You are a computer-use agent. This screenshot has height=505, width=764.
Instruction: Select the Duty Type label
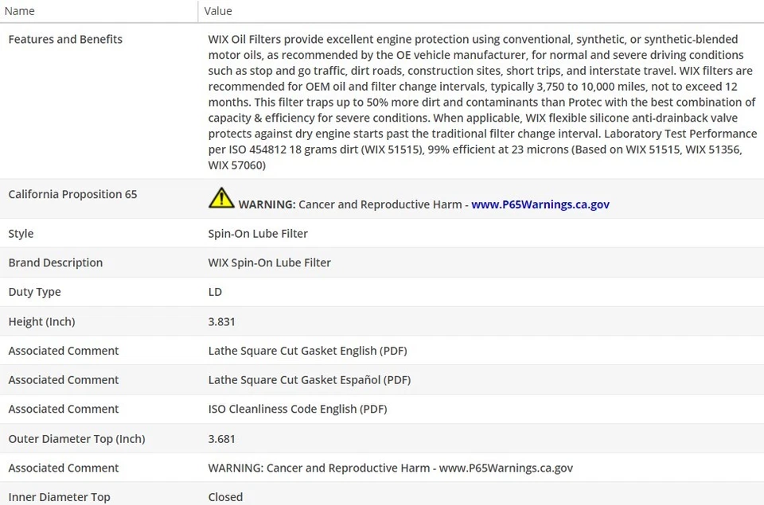pos(34,292)
